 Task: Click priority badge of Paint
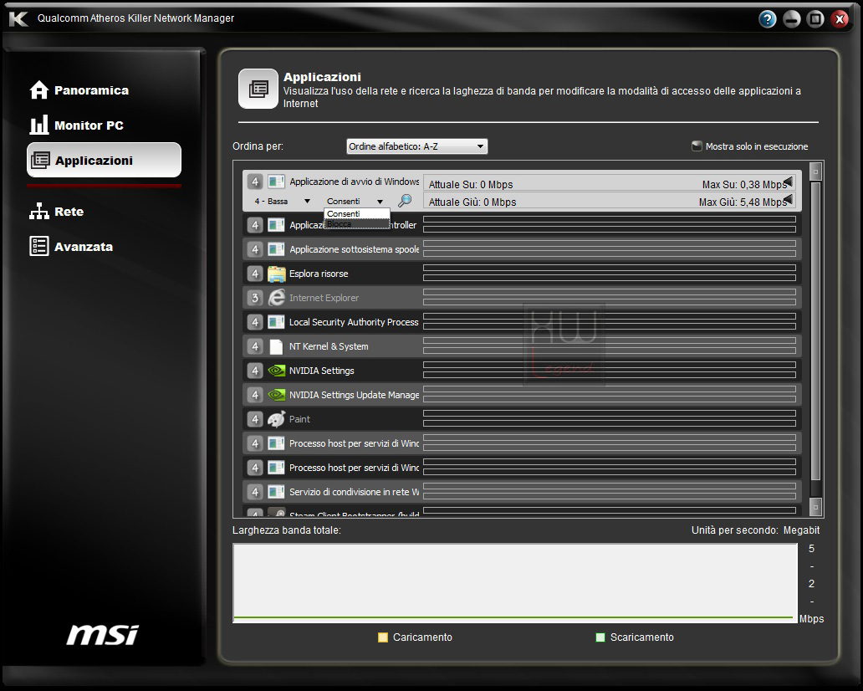[255, 419]
